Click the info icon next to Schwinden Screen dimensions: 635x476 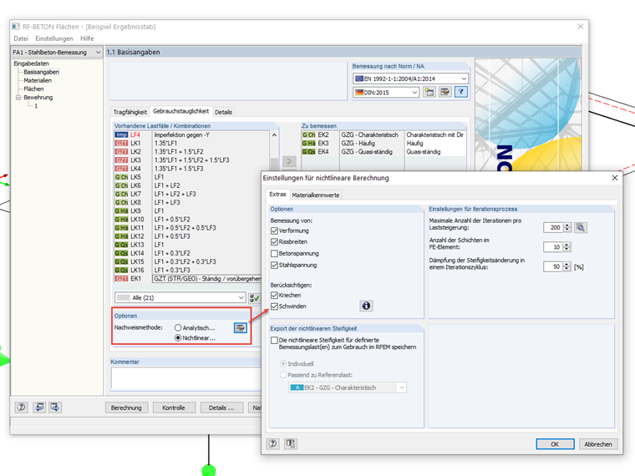coord(366,306)
